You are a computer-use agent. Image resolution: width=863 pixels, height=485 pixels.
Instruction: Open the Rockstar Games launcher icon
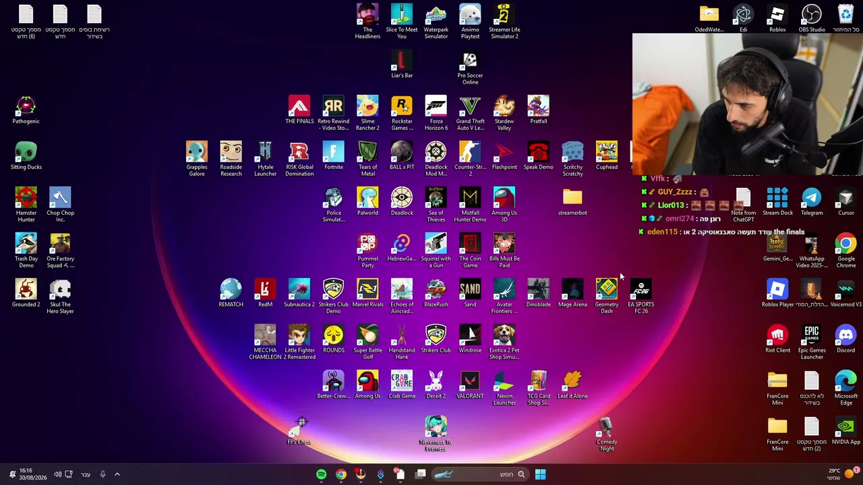pos(402,113)
